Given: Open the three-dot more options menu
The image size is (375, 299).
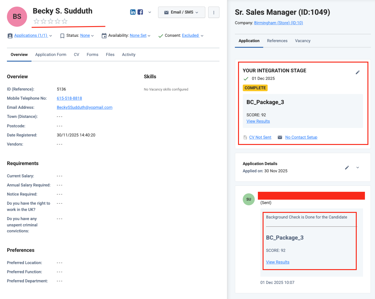Looking at the screenshot, I should pyautogui.click(x=214, y=12).
